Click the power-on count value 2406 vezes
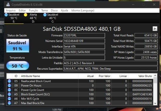 [x=146, y=52]
